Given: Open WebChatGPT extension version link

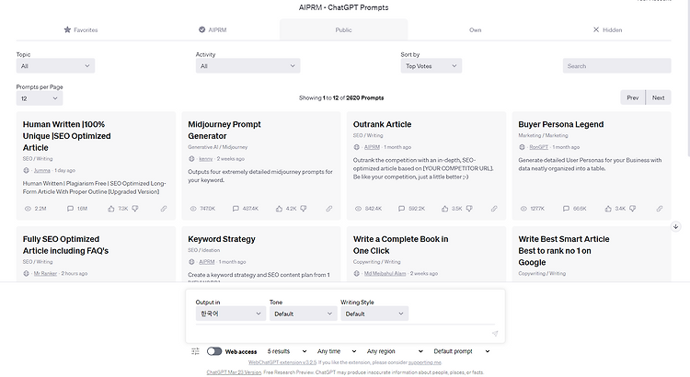Looking at the screenshot, I should [282, 362].
